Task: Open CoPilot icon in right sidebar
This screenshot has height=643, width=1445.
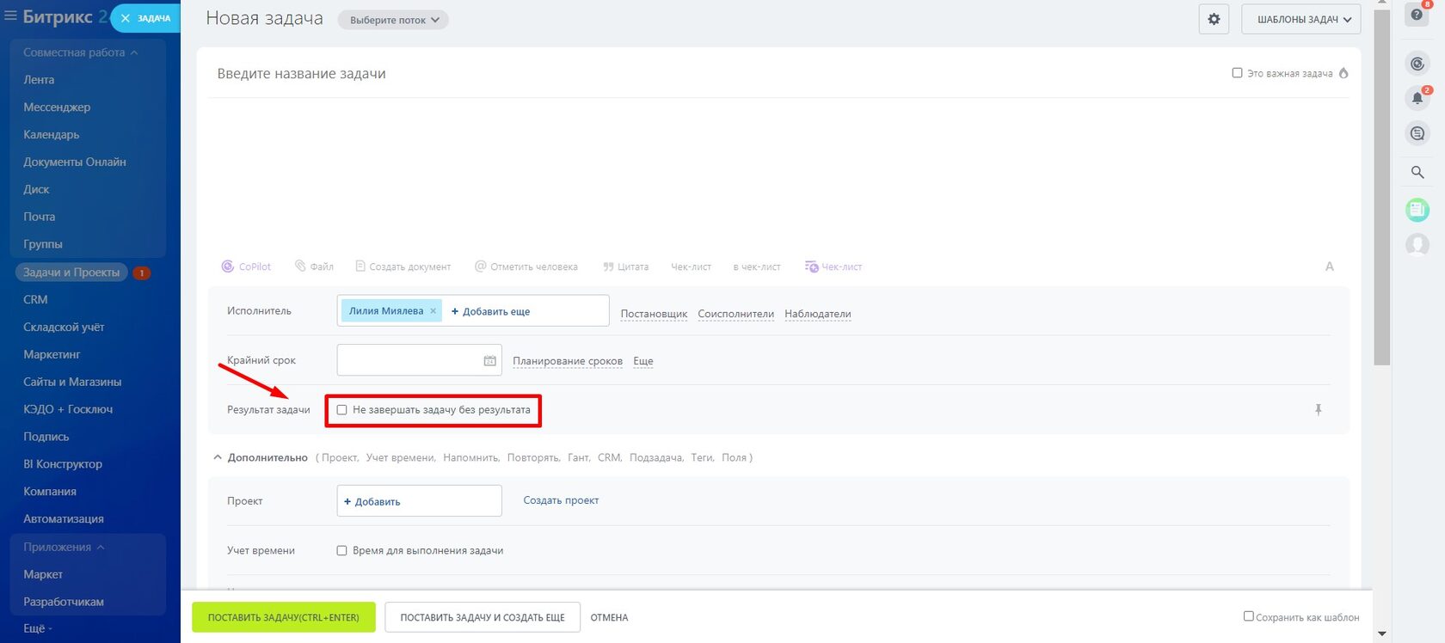Action: [1417, 64]
